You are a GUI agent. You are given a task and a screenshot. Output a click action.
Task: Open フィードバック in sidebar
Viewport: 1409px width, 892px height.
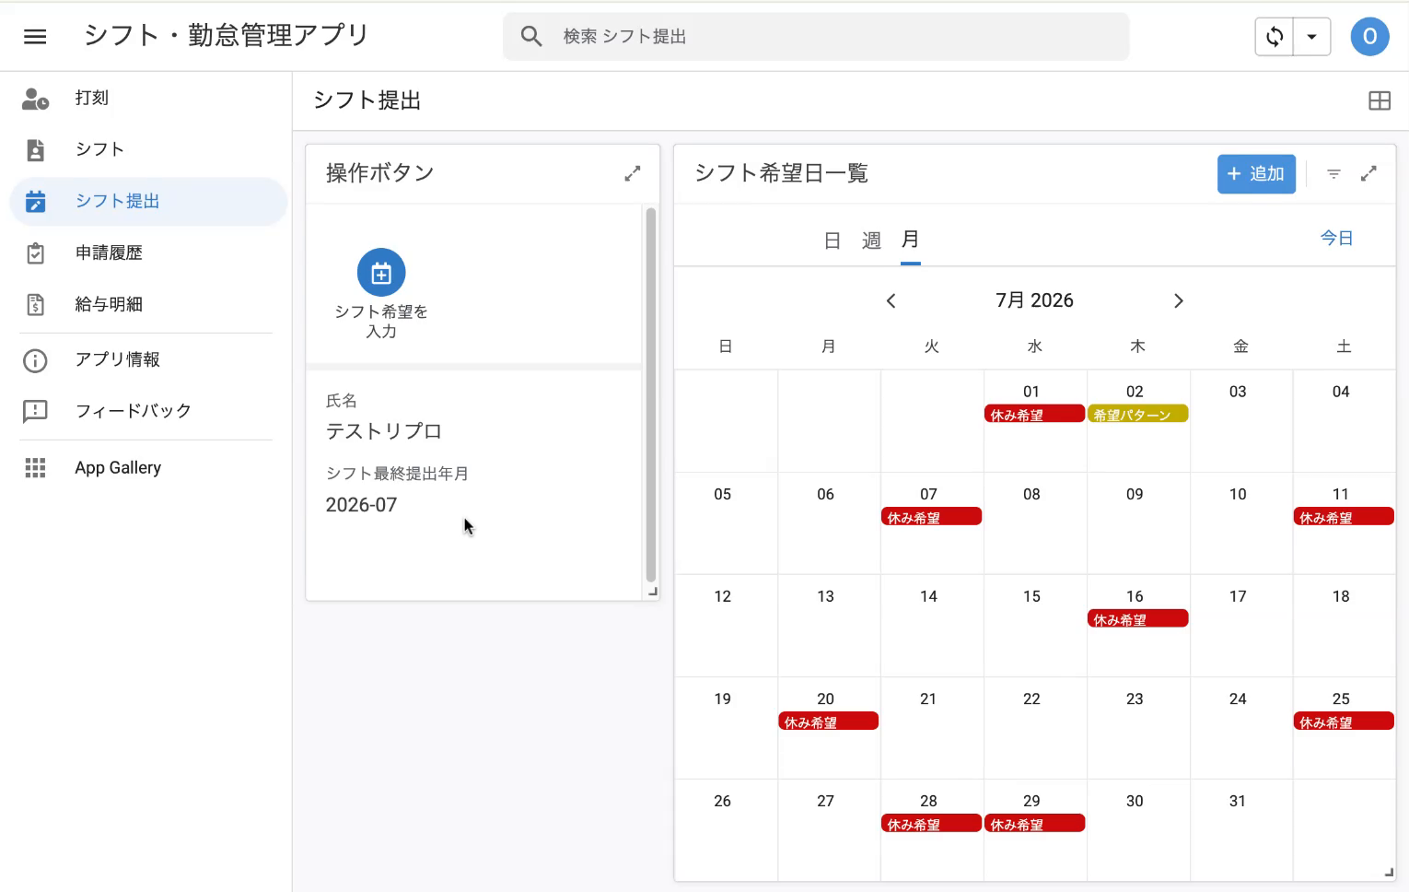coord(148,411)
